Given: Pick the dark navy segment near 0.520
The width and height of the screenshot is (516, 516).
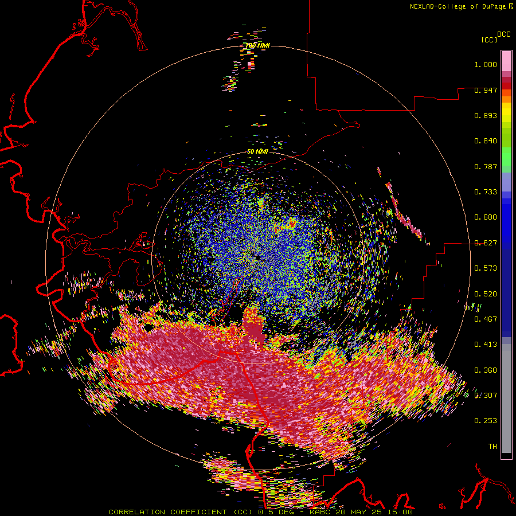Looking at the screenshot, I should click(506, 290).
